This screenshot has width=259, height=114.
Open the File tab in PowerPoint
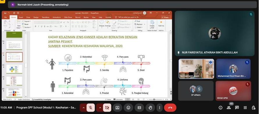(x=6, y=17)
